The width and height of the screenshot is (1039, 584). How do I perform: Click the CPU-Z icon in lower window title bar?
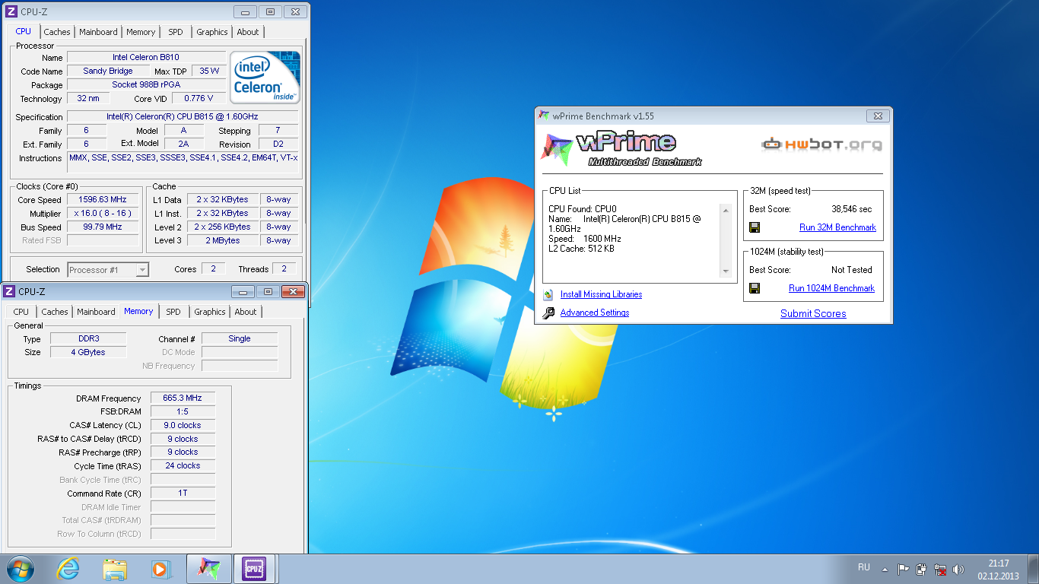(9, 291)
